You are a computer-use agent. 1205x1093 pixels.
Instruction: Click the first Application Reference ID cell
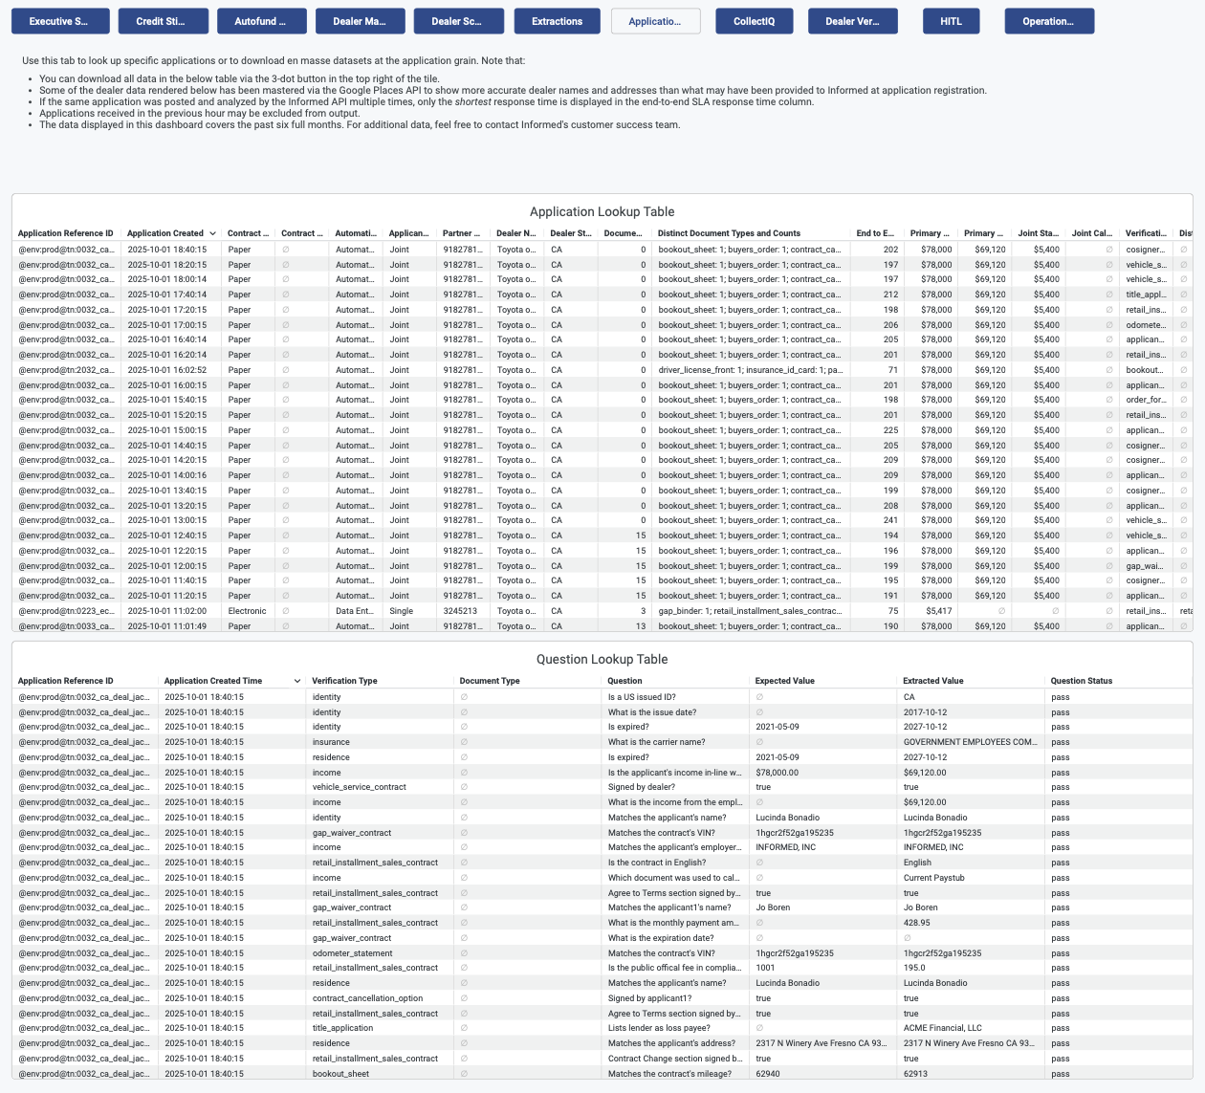pos(65,250)
